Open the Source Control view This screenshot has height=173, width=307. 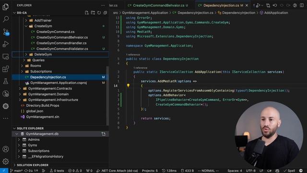point(5,32)
